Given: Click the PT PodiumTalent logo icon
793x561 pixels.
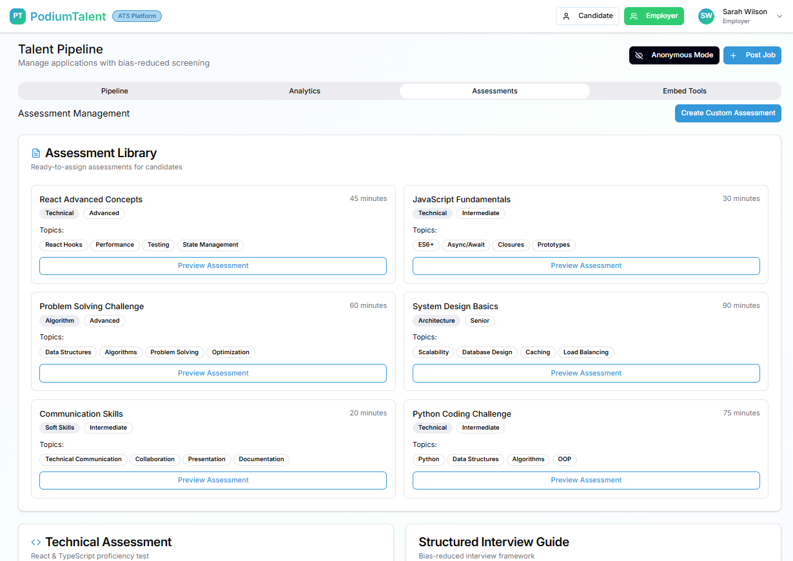Looking at the screenshot, I should 18,16.
